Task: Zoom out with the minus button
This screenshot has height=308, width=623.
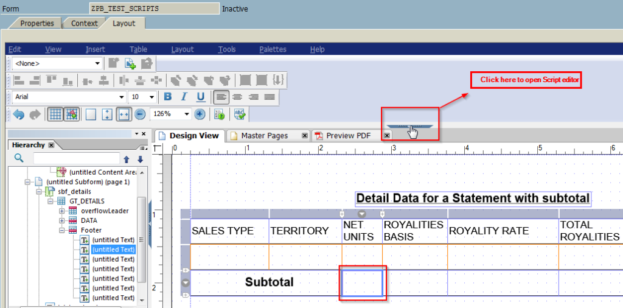Action: coord(140,114)
